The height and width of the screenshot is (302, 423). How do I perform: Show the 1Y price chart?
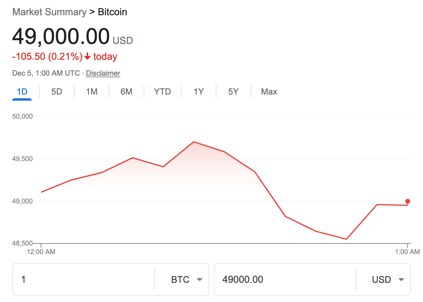tap(198, 92)
